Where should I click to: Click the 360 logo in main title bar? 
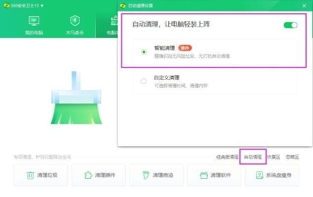coord(6,5)
